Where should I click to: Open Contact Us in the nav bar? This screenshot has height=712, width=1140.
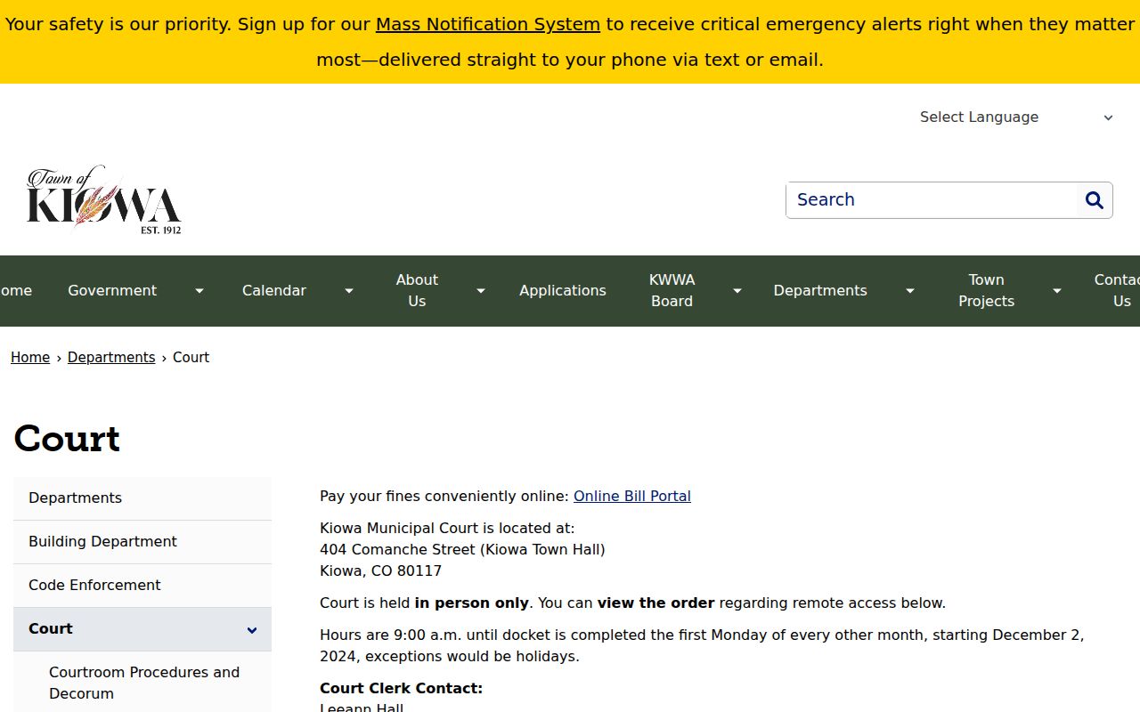click(1117, 291)
